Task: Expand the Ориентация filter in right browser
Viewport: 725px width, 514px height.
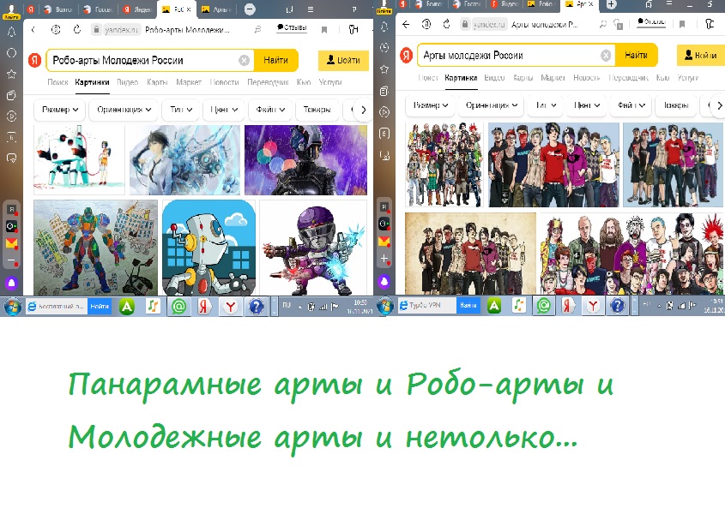Action: [x=491, y=105]
